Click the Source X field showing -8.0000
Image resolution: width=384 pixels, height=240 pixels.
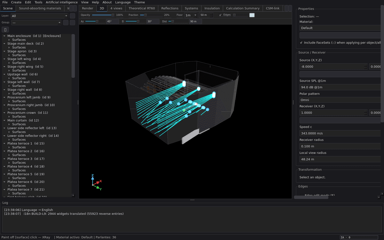pyautogui.click(x=333, y=67)
